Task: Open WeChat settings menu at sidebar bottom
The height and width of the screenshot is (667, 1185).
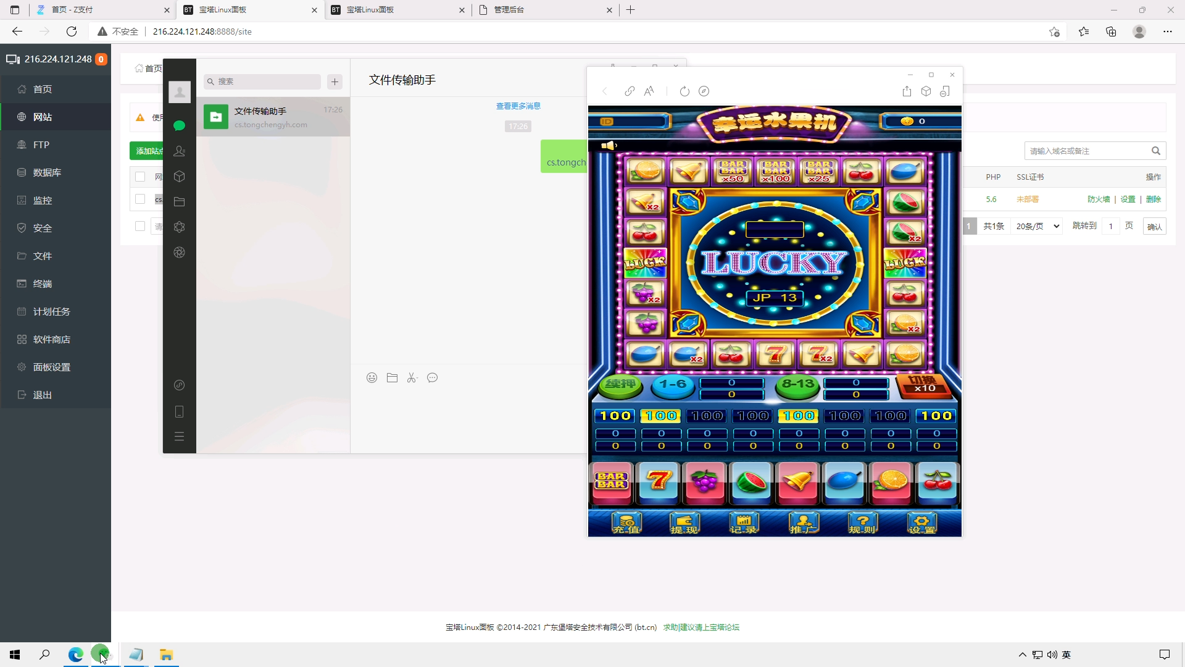Action: point(180,437)
